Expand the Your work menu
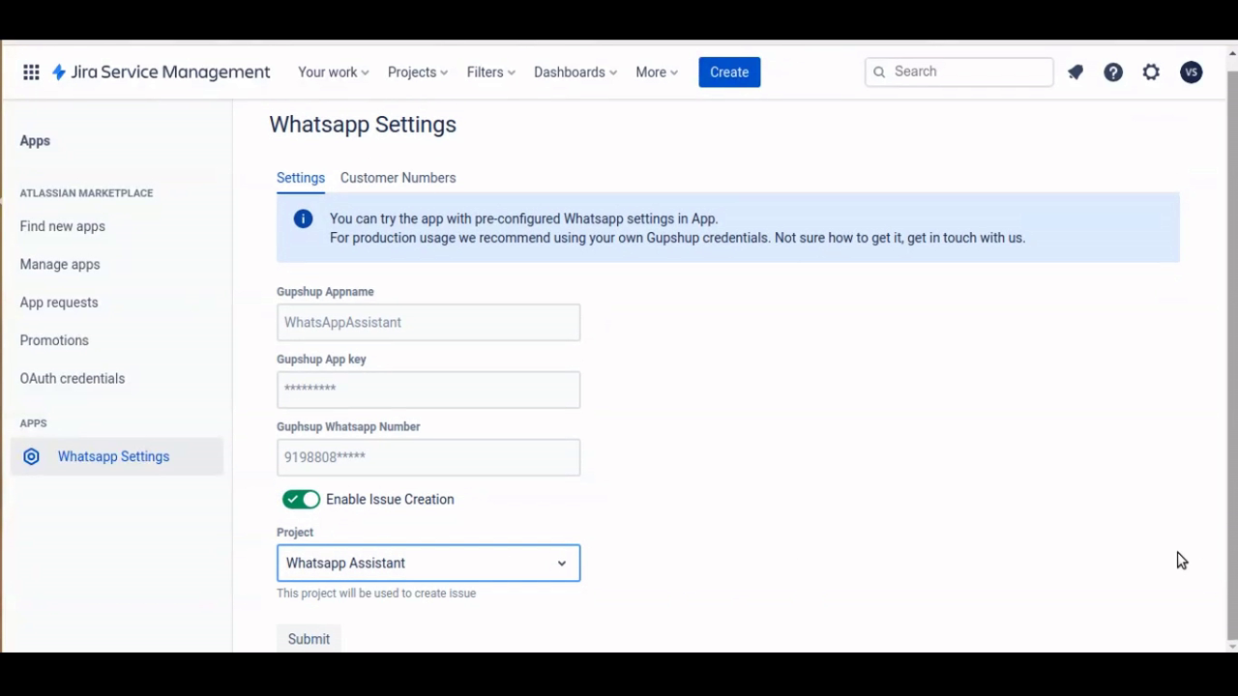 (x=334, y=72)
